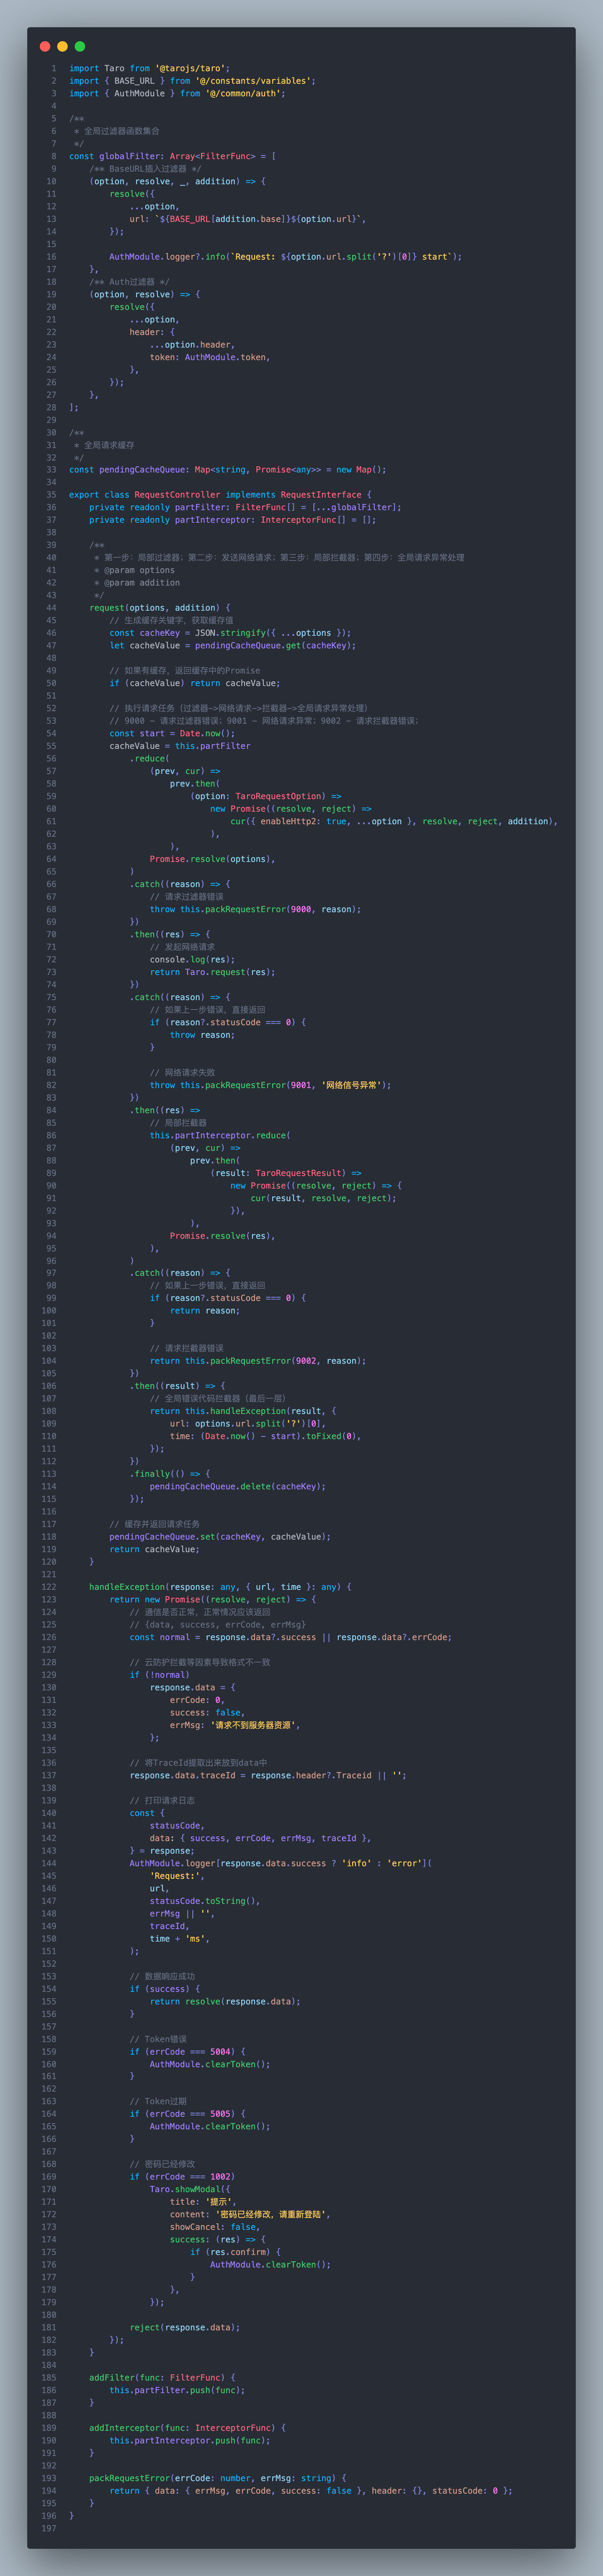603x2576 pixels.
Task: Click "addFilter(func: FilterFunc) {"
Action: (x=162, y=2378)
